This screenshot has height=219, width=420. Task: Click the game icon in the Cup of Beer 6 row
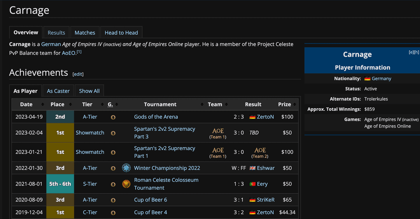tap(113, 200)
